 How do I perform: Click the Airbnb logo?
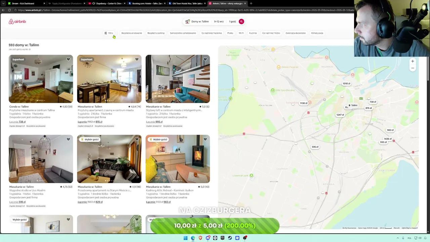coord(17,22)
